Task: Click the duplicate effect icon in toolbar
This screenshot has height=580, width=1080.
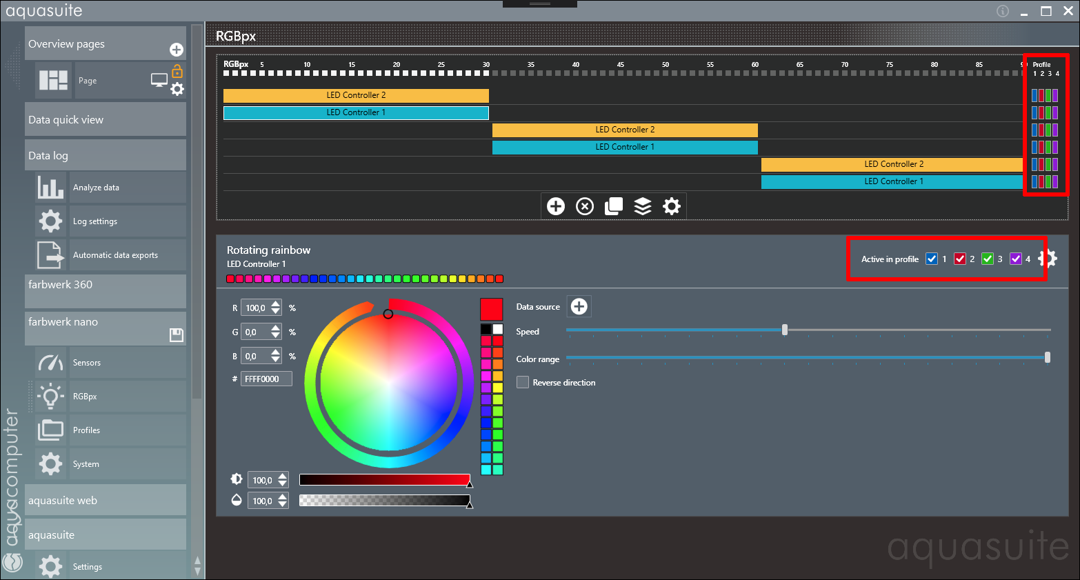Action: 614,206
